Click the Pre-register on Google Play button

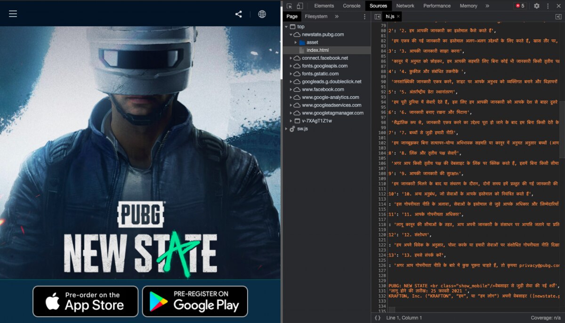pos(195,301)
